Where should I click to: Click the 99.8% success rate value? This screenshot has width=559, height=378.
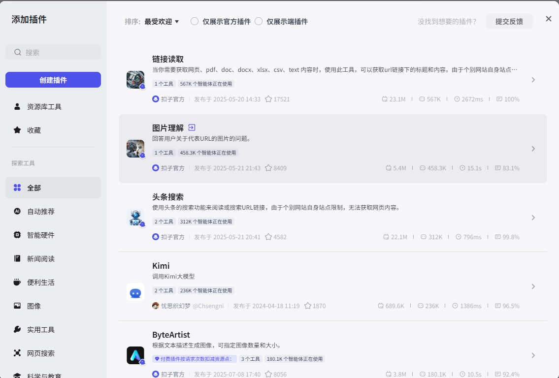(511, 237)
